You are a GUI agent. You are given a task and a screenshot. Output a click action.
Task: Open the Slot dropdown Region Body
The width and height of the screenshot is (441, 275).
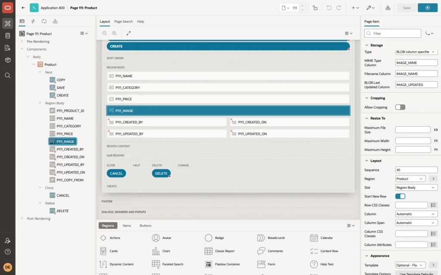tap(416, 187)
